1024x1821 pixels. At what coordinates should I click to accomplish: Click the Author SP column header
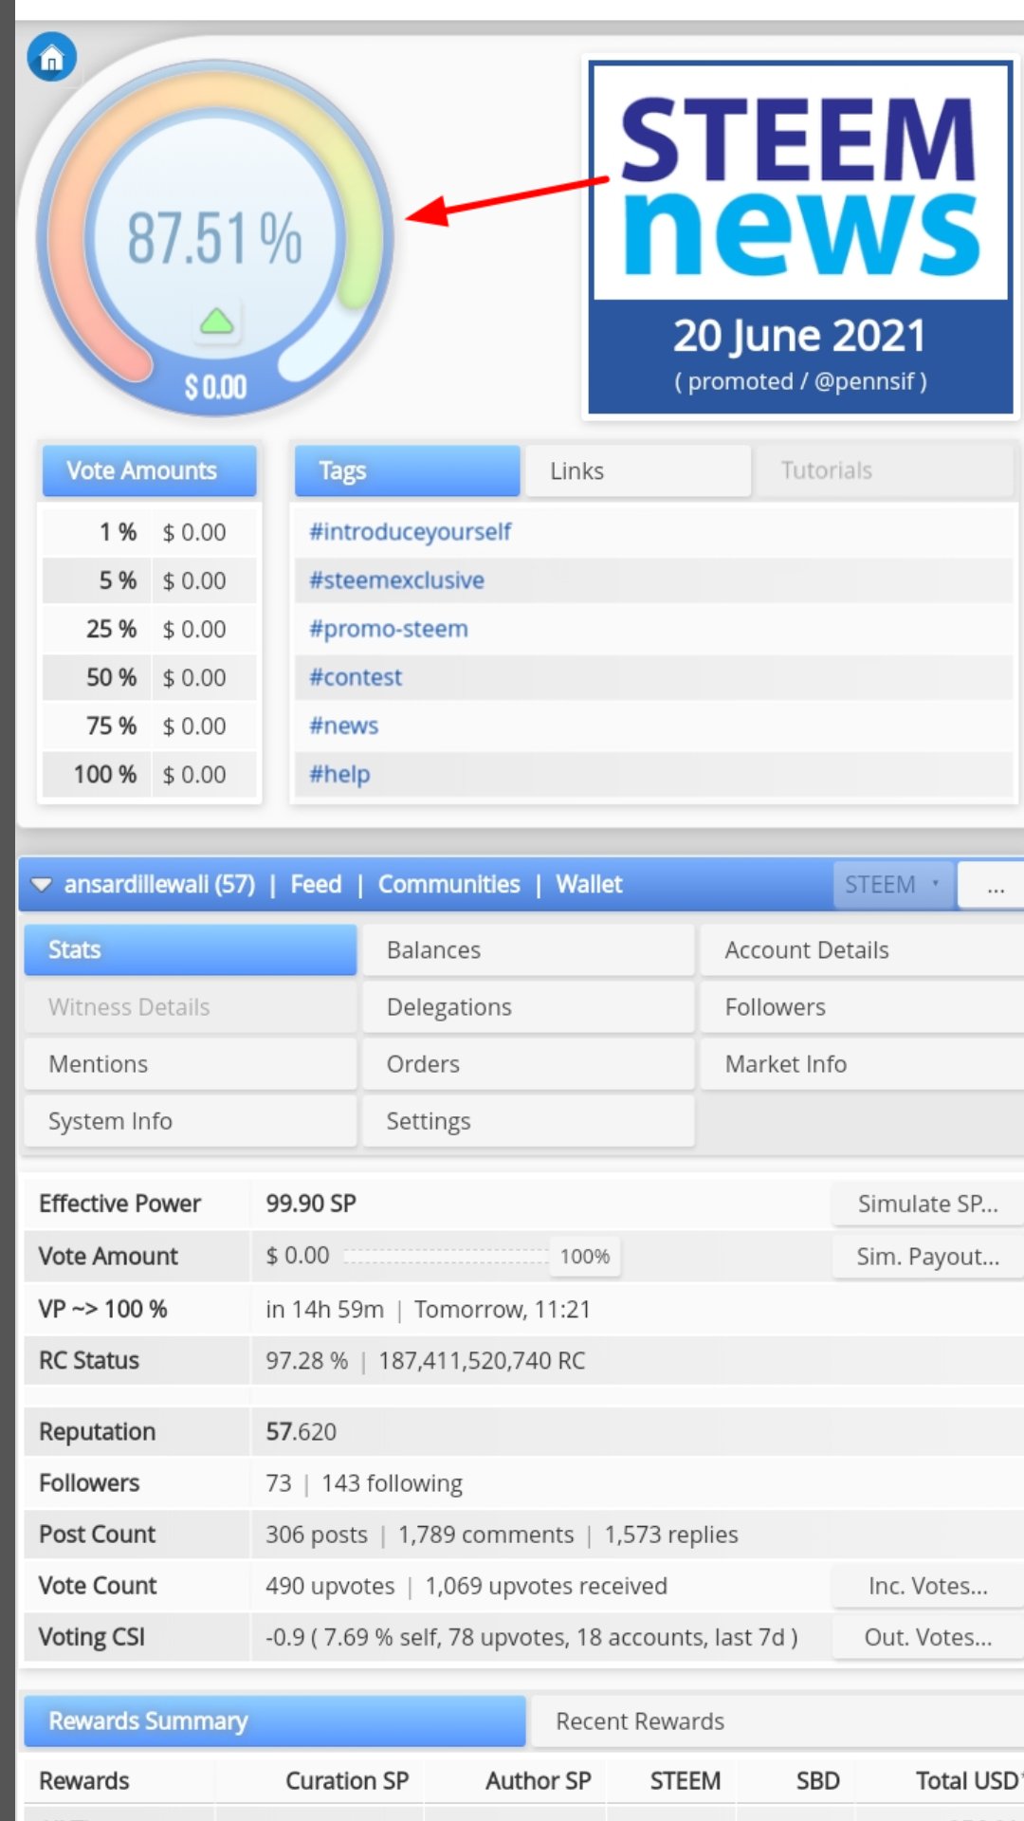[539, 1781]
